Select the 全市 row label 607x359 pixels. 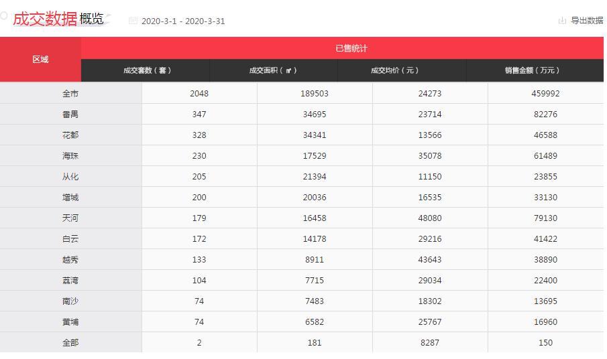[70, 94]
